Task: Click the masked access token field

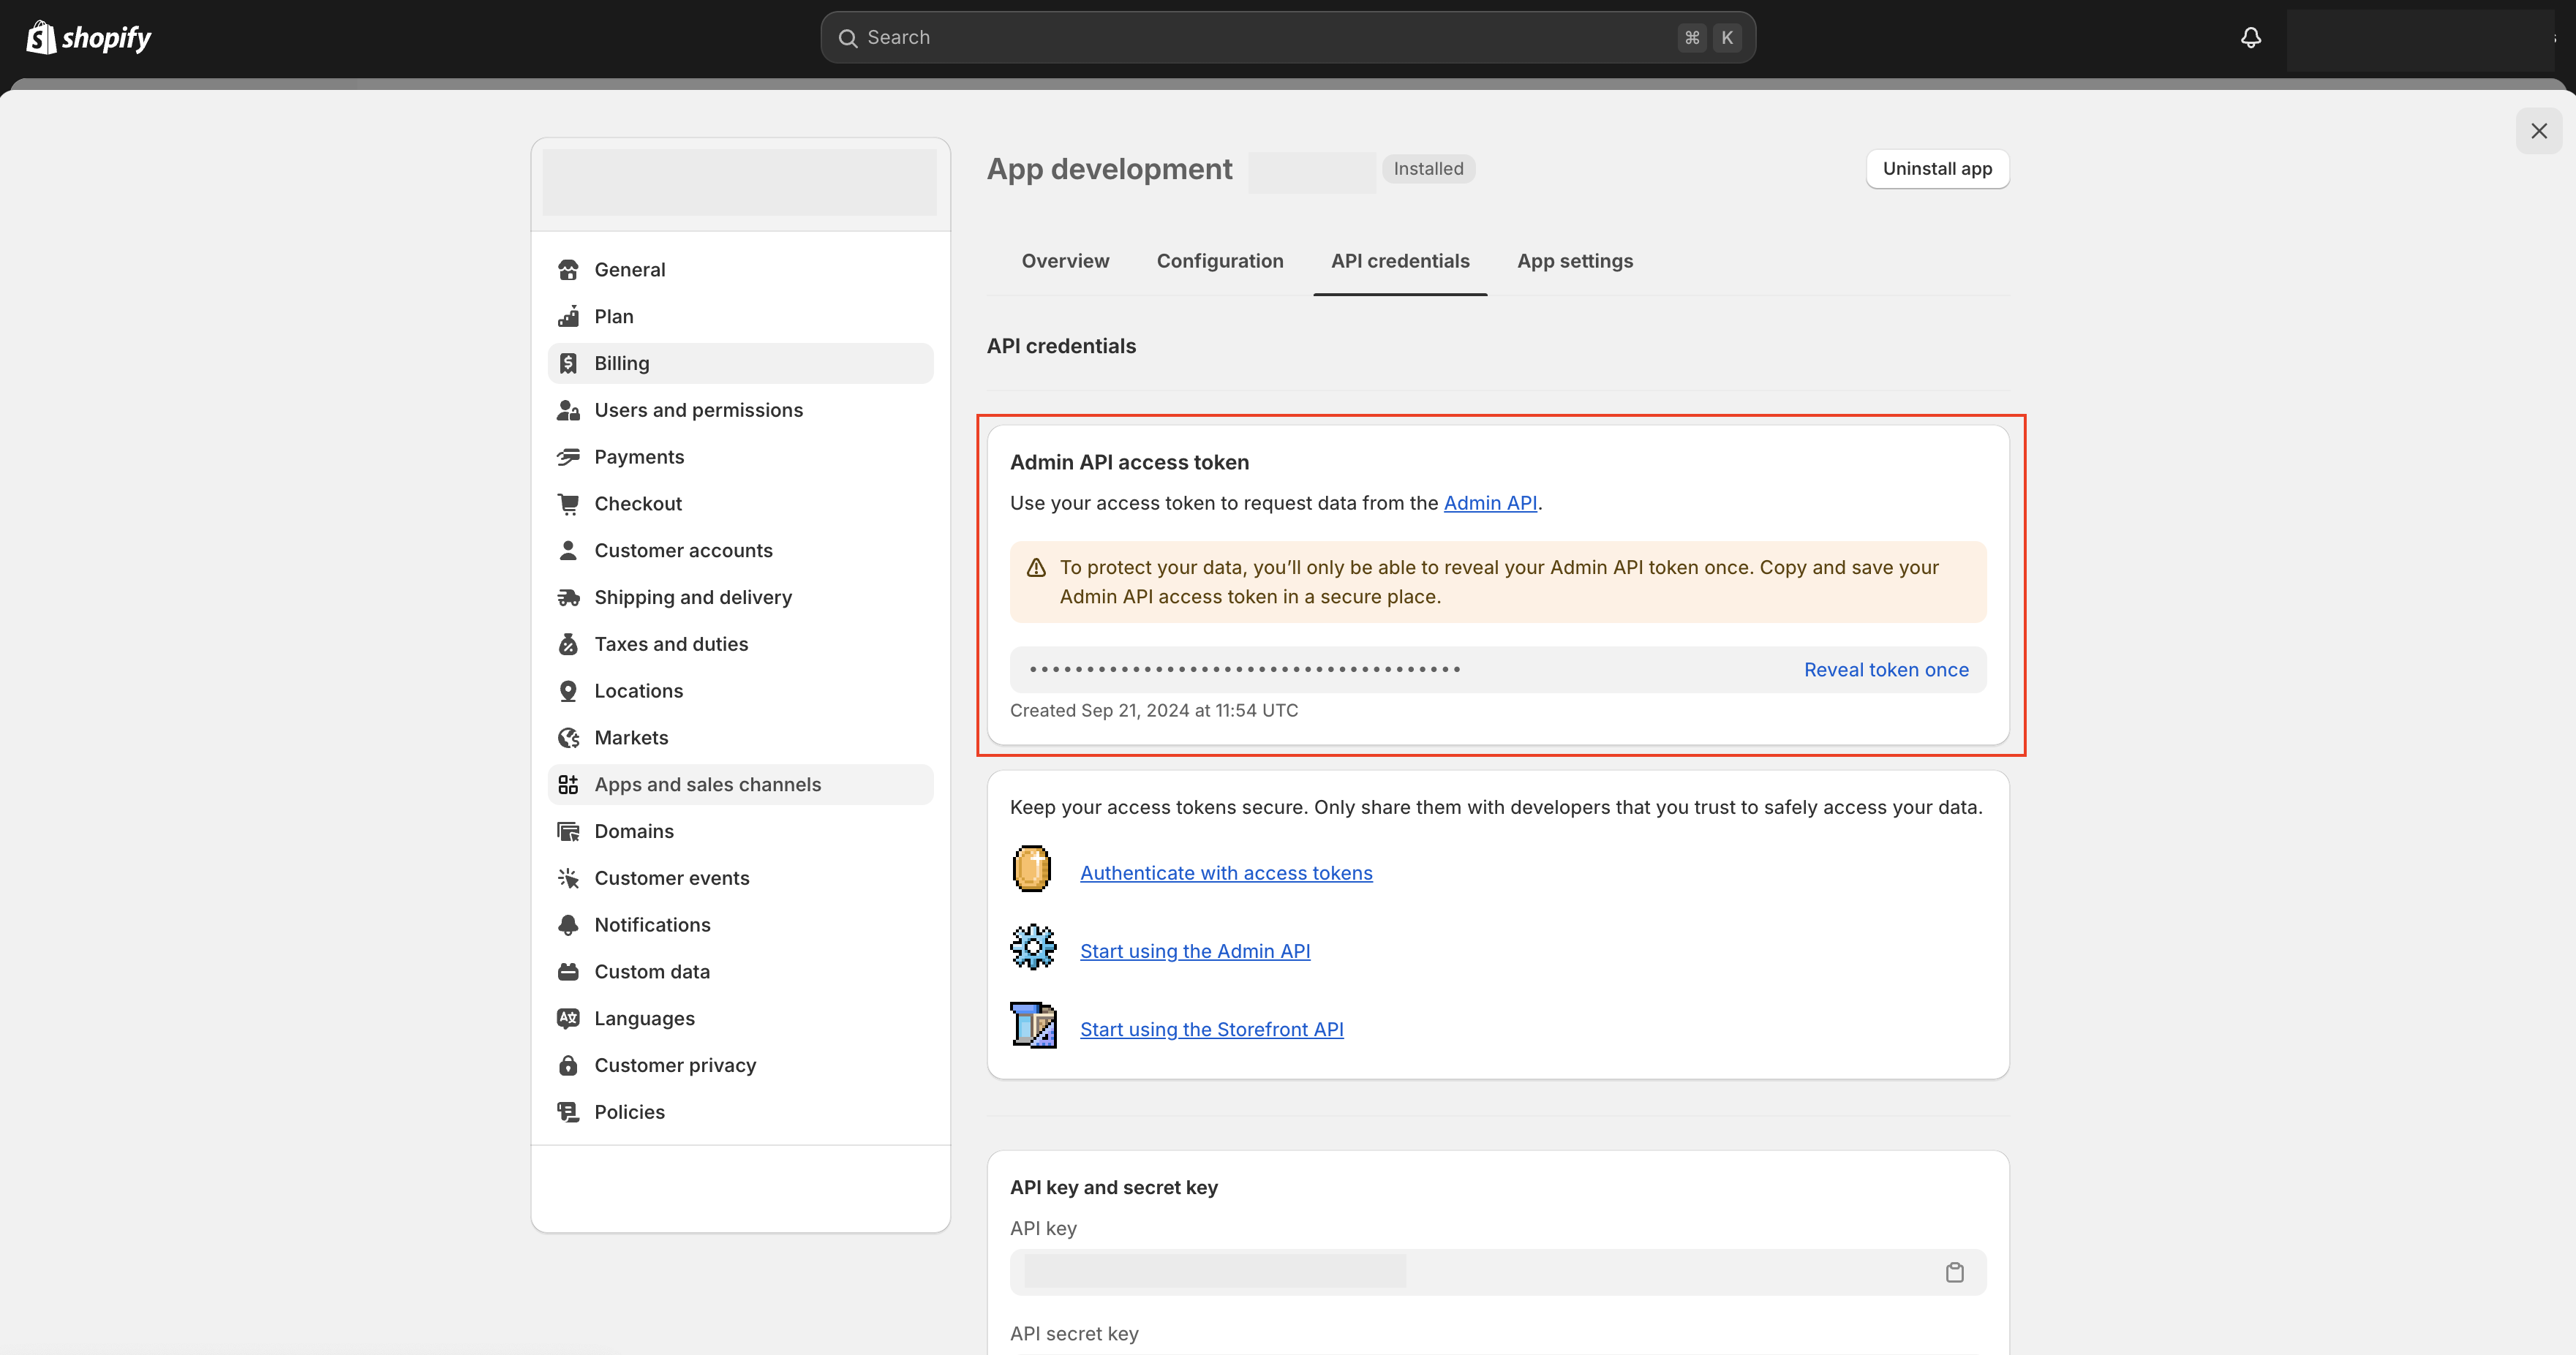Action: [x=1498, y=670]
